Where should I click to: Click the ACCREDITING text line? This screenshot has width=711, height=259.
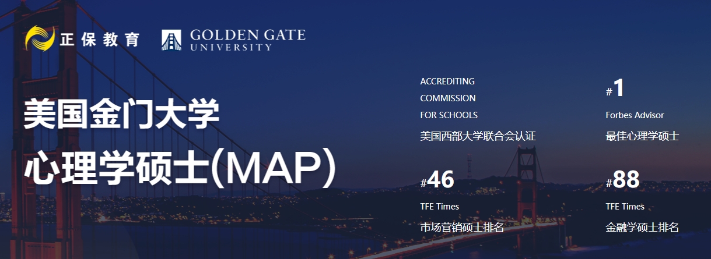[447, 81]
